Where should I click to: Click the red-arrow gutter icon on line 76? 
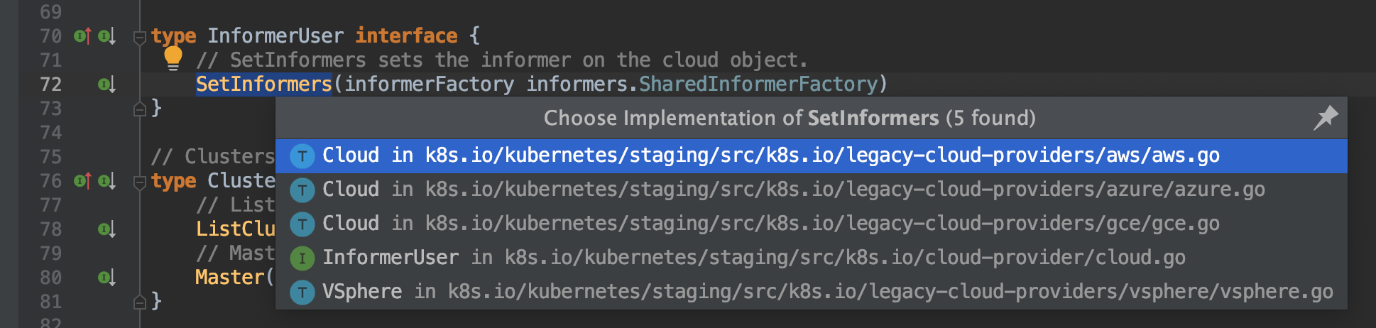tap(83, 181)
